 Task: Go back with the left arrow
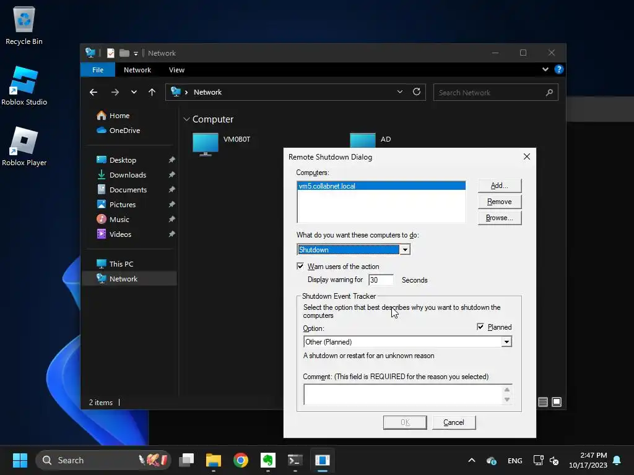93,92
